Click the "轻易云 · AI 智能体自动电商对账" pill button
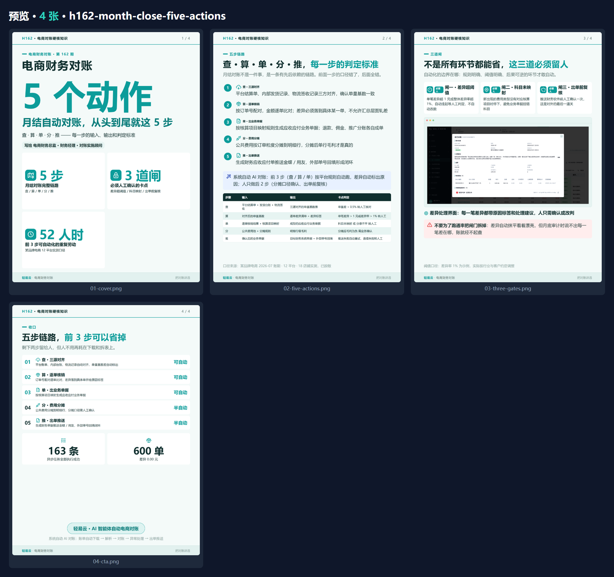Screen dimensions: 614x577 coord(106,528)
